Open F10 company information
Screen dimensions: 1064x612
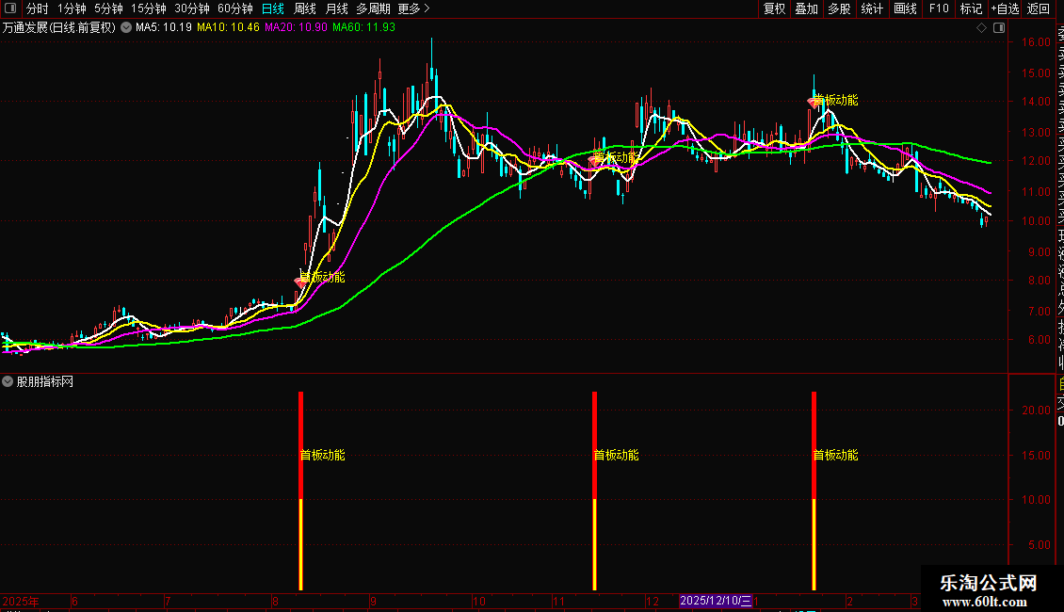click(x=939, y=8)
